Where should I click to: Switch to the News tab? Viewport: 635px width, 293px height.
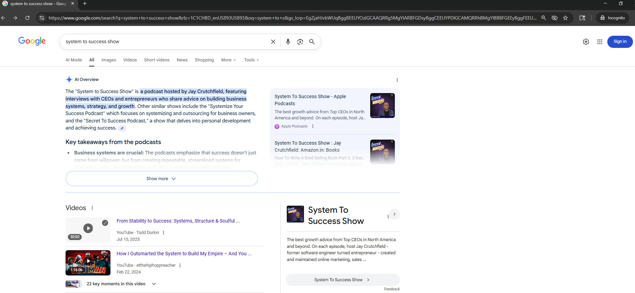coord(182,60)
